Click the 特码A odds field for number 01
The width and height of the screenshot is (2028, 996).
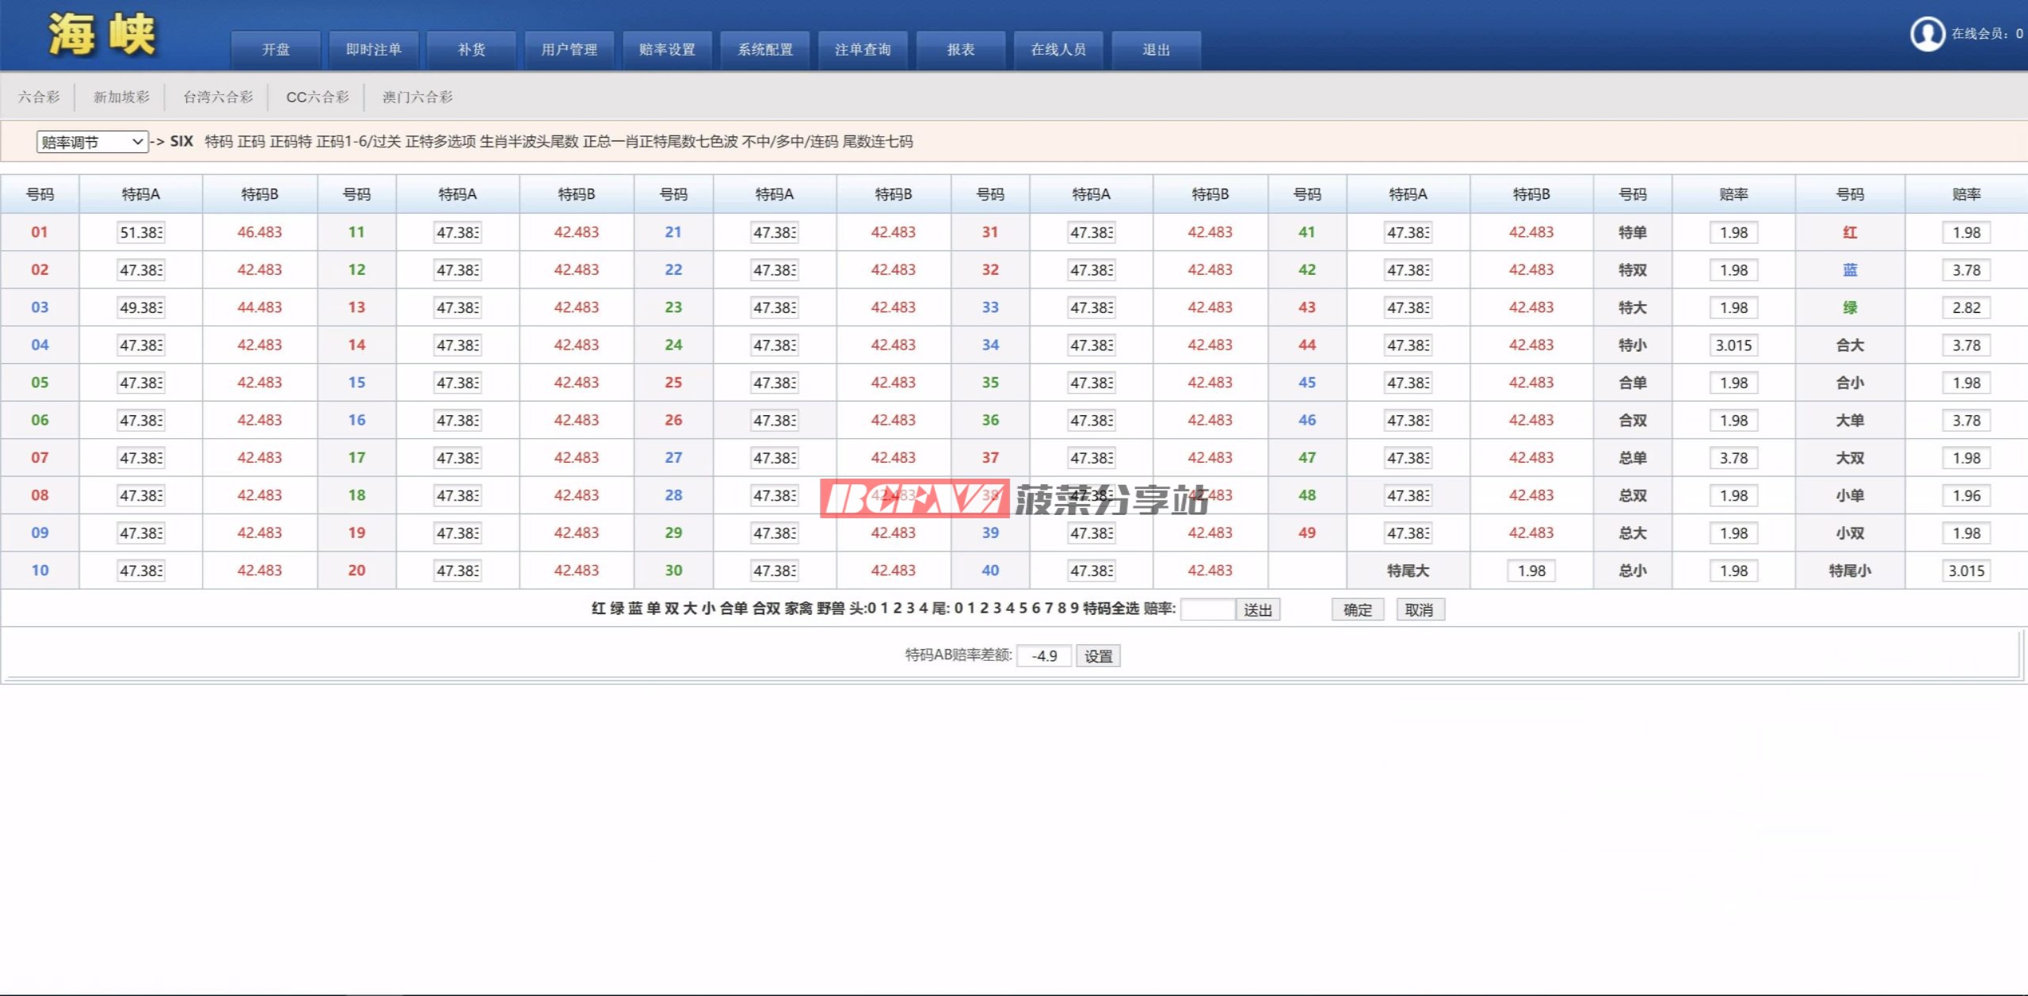[141, 233]
